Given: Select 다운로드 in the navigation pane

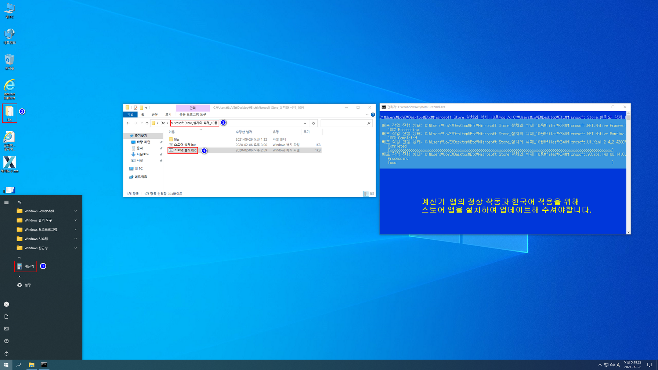Looking at the screenshot, I should click(143, 154).
